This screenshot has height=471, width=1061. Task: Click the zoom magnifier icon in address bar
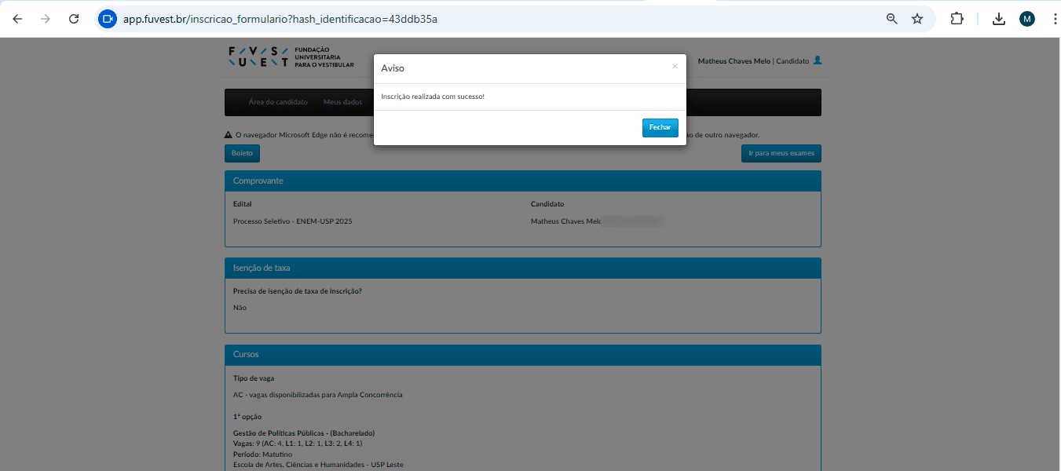coord(892,19)
